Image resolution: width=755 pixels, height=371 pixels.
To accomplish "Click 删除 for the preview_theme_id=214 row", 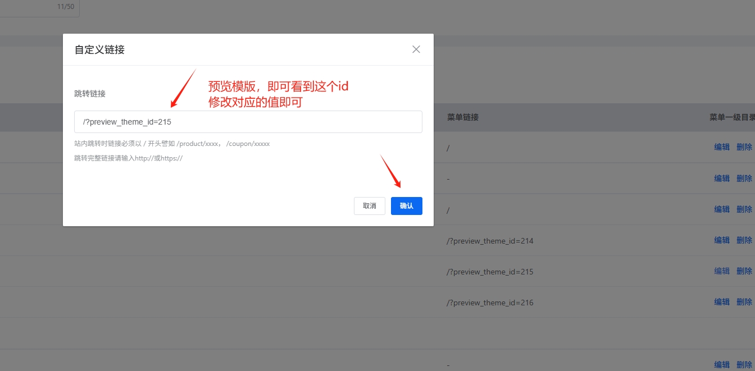I will tap(744, 240).
